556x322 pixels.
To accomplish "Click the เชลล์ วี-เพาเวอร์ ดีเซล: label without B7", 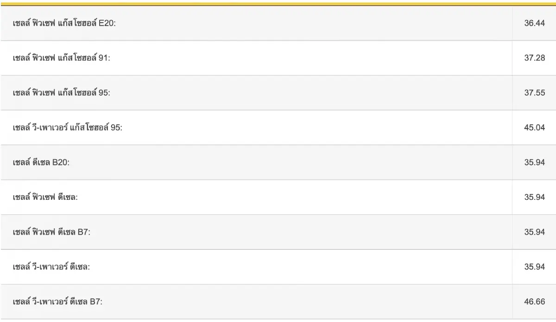I will tap(51, 267).
